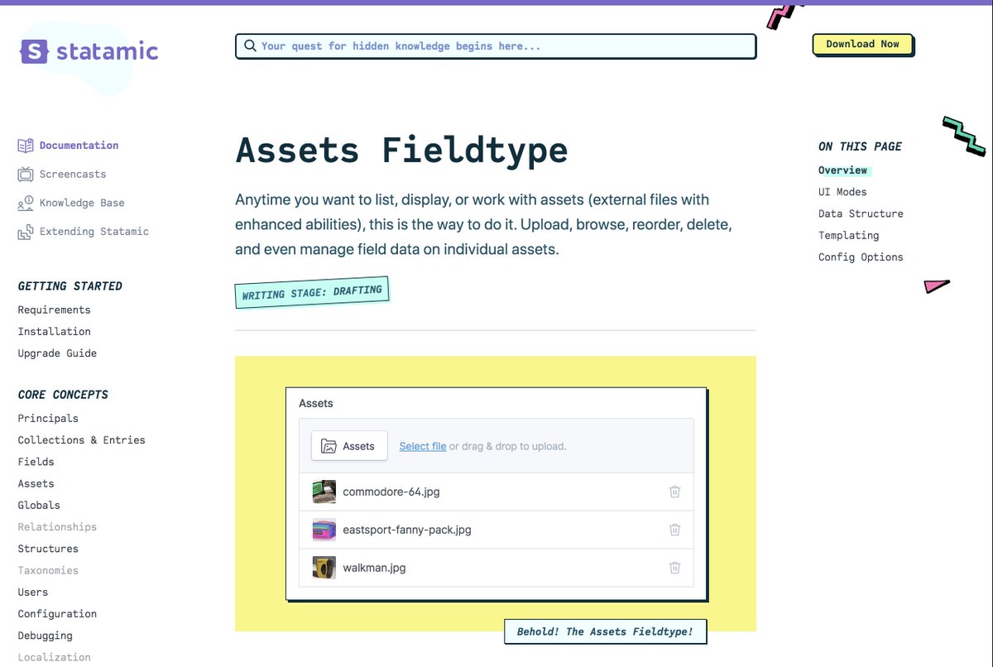Click the Download Now button
Viewport: 993px width, 667px height.
863,45
